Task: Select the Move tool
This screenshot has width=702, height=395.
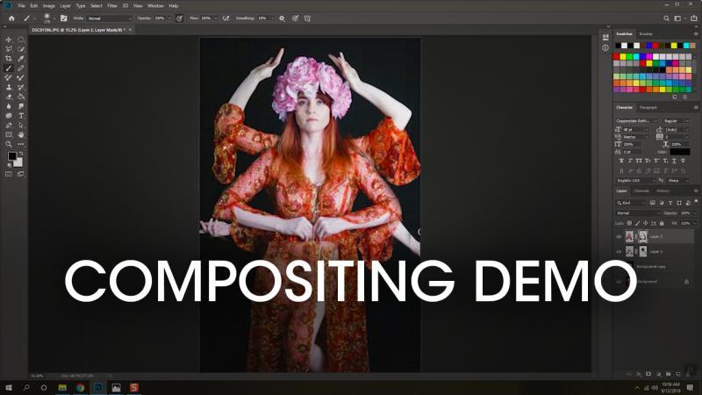Action: tap(9, 39)
